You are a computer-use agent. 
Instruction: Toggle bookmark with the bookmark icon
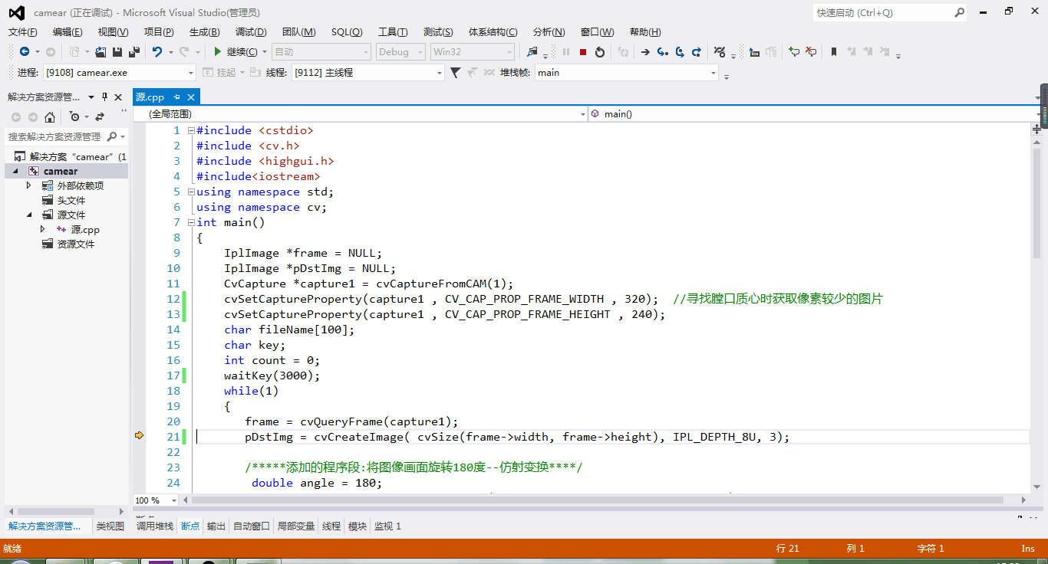[x=834, y=52]
